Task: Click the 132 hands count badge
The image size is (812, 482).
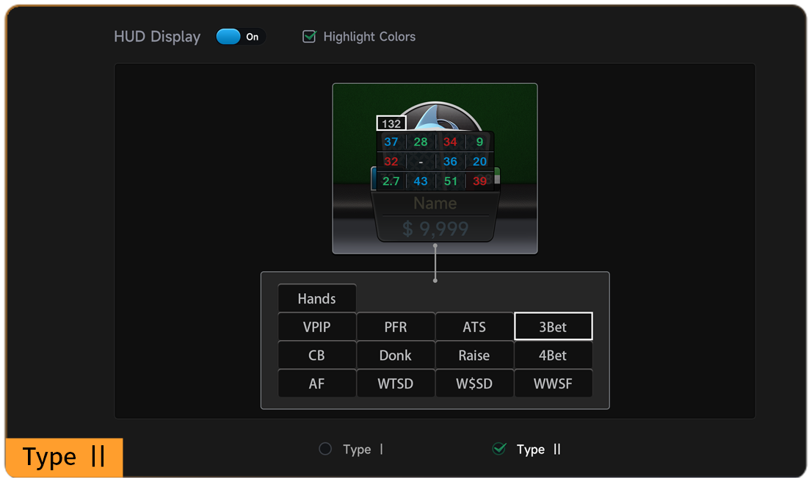Action: [391, 123]
